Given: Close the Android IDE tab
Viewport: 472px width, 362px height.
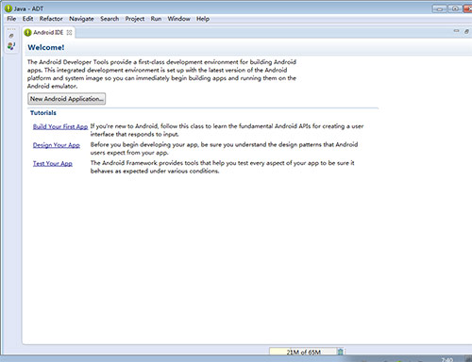Looking at the screenshot, I should pos(69,32).
